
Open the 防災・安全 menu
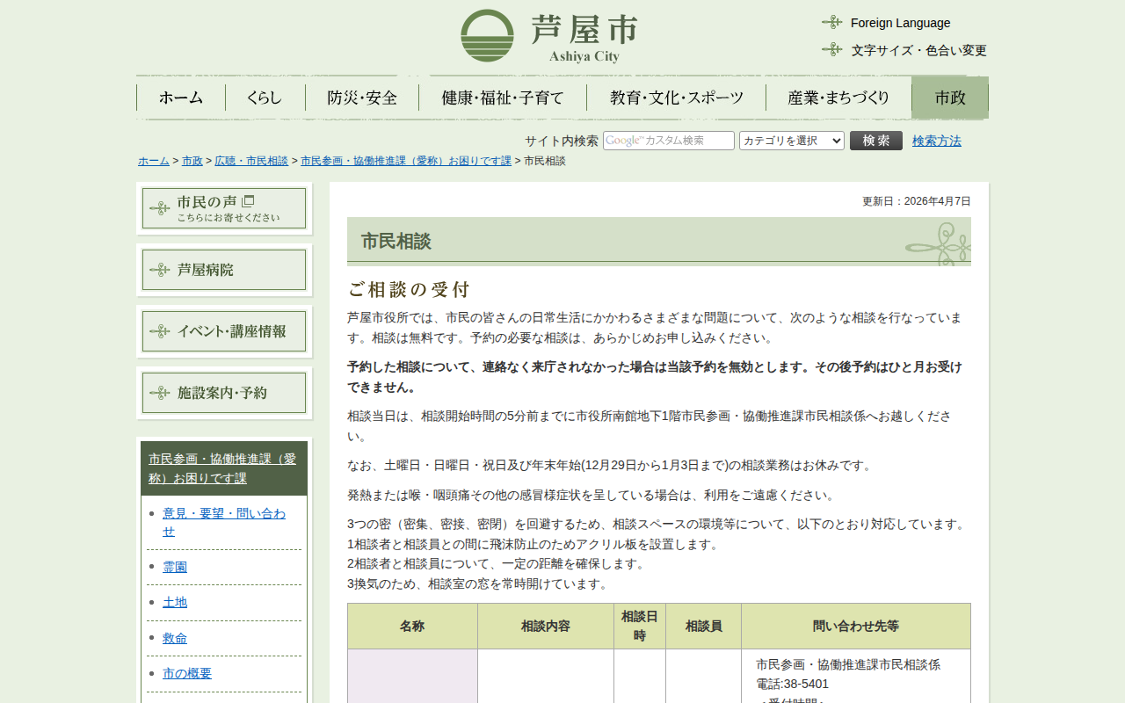click(x=362, y=98)
